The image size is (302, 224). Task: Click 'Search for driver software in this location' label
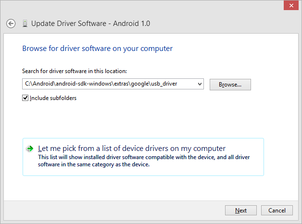pyautogui.click(x=74, y=71)
